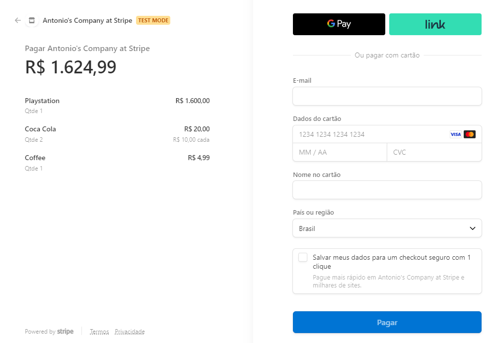This screenshot has height=343, width=492.
Task: Focus the E-mail input field
Action: [387, 96]
